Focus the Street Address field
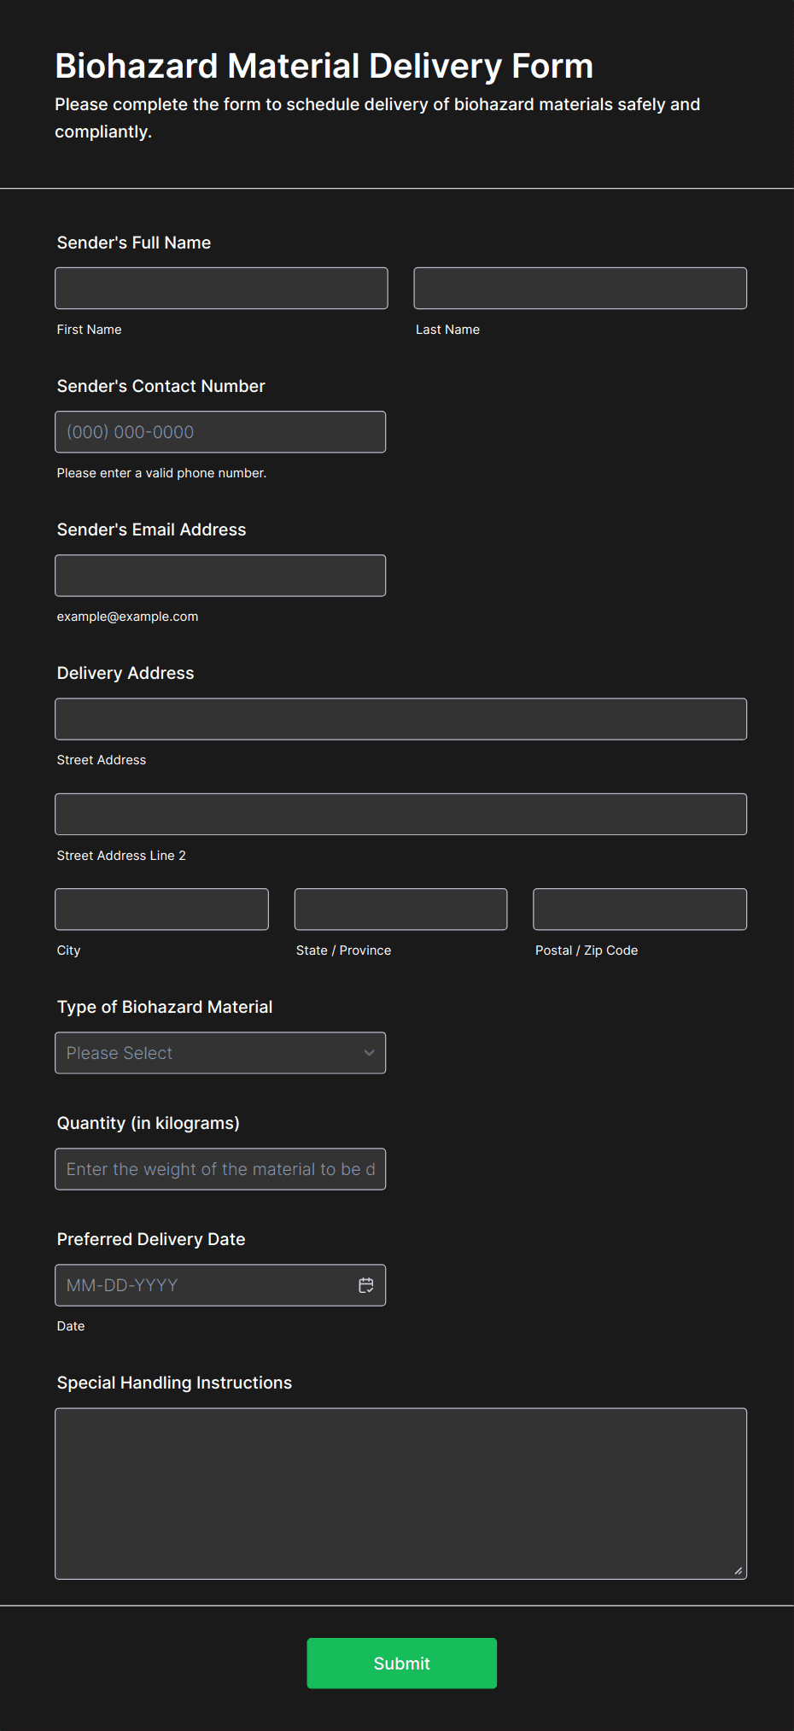Screen dimensions: 794x1731 coord(400,719)
